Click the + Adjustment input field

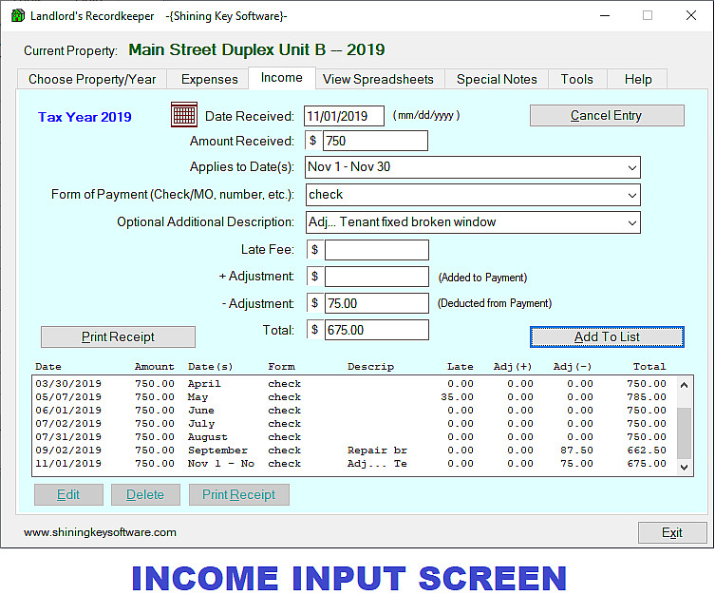pyautogui.click(x=377, y=277)
